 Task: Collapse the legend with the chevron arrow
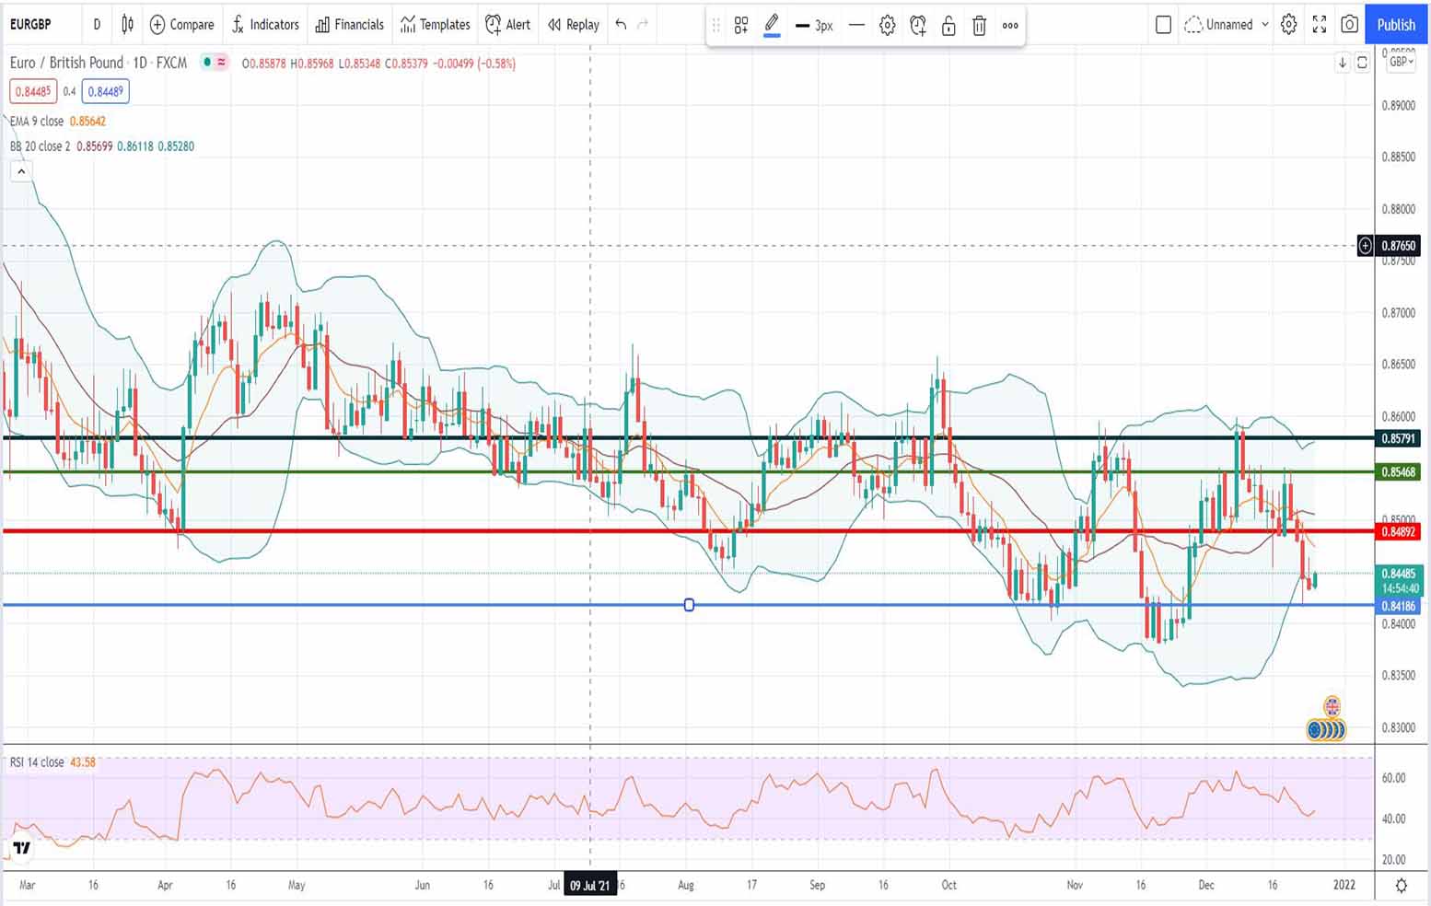pyautogui.click(x=21, y=170)
